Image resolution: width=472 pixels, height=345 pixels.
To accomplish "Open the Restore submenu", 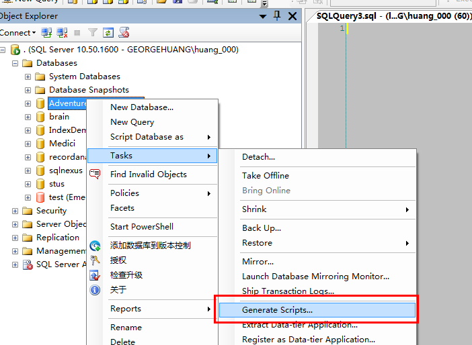I will pos(257,243).
